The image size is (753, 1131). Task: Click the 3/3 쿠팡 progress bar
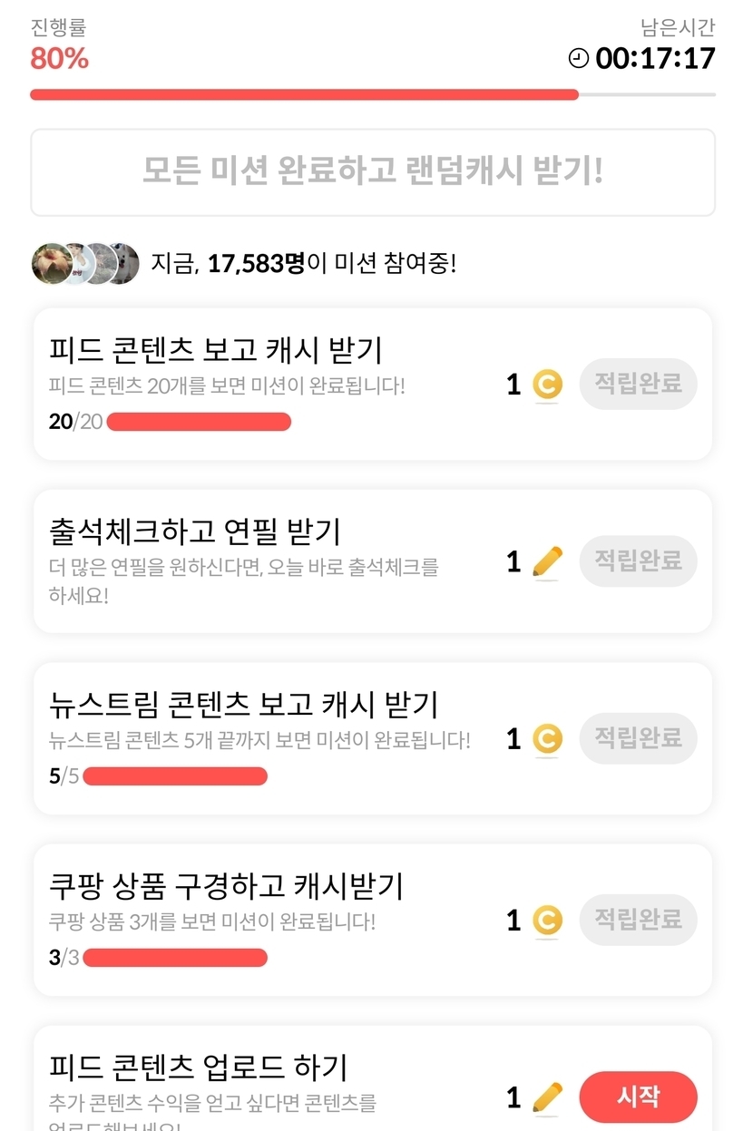(x=175, y=958)
